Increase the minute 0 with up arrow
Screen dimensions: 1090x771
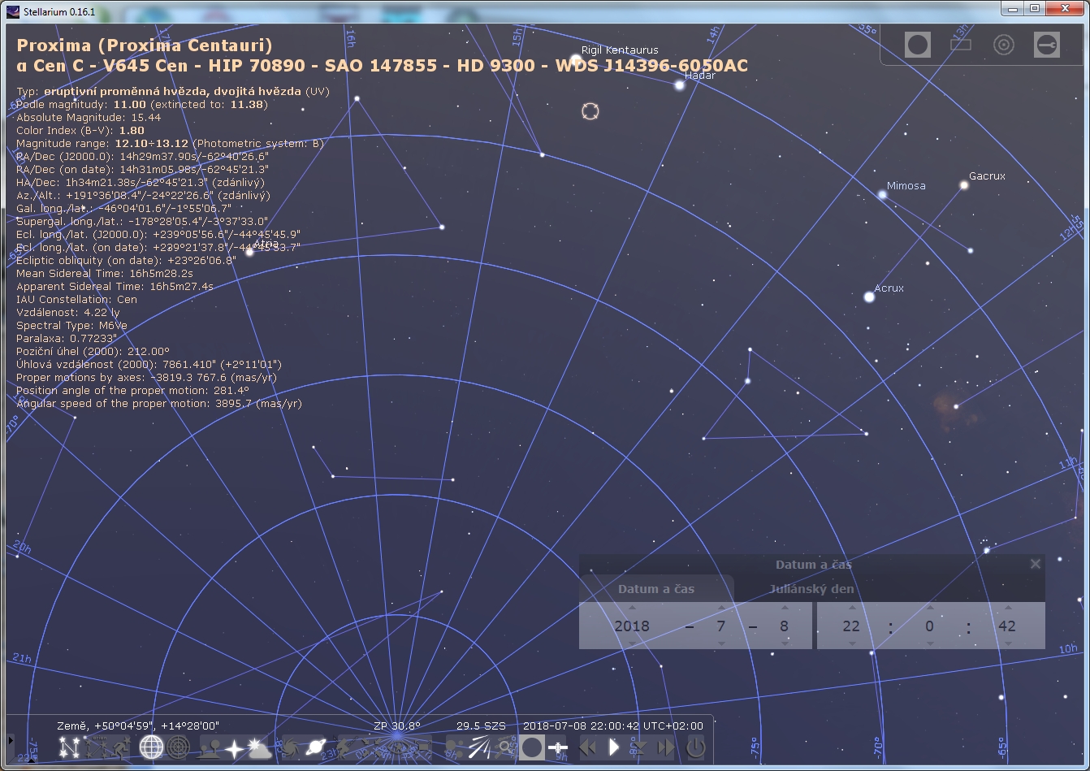930,608
